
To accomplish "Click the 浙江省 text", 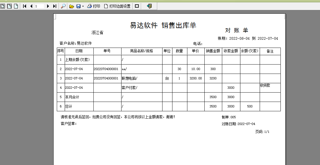I will pos(97,32).
